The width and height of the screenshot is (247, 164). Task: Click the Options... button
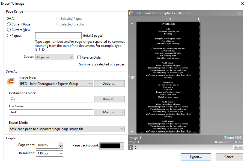pos(109,84)
